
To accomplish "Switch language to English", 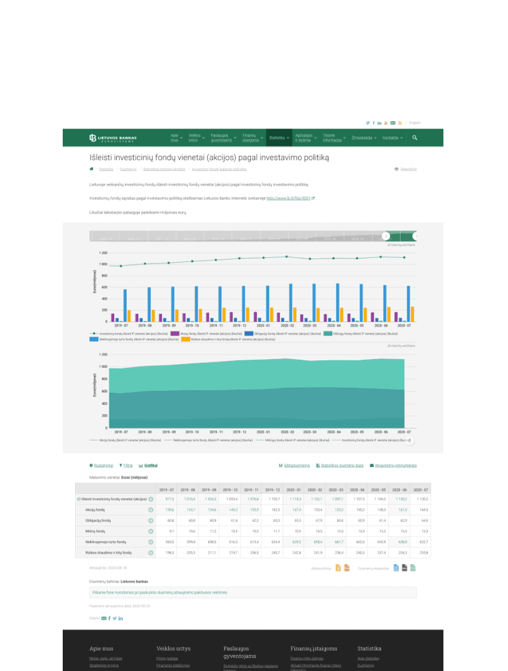I will tap(415, 123).
